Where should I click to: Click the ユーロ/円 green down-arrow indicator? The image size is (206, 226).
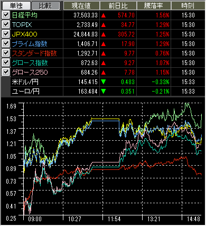(104, 92)
